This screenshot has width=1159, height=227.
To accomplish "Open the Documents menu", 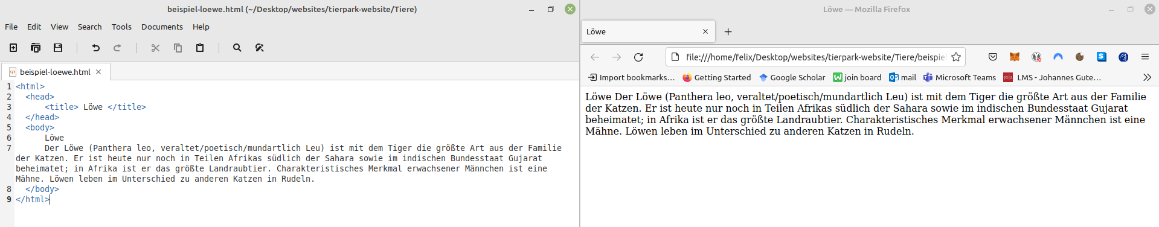I will tap(162, 27).
